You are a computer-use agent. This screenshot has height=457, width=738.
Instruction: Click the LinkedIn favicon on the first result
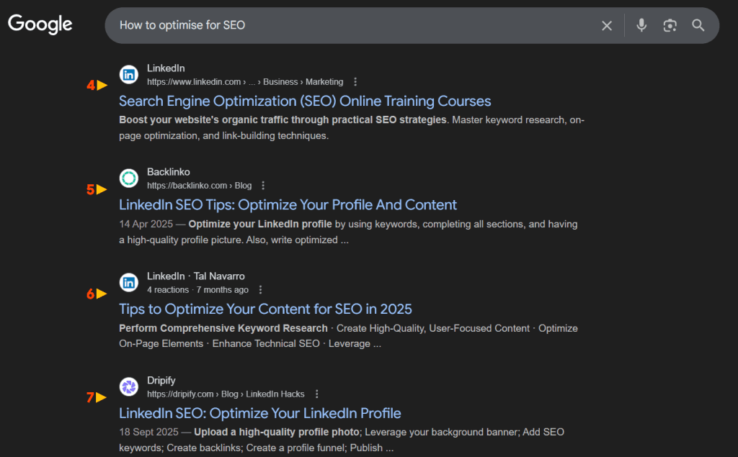coord(128,74)
